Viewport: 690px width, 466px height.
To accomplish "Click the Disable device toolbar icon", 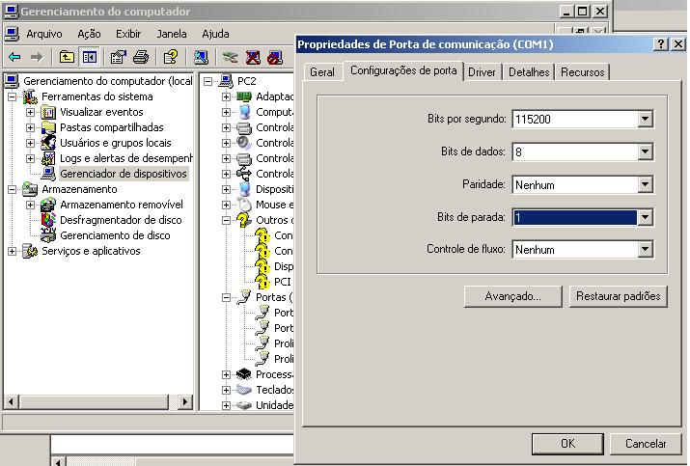I will tap(275, 58).
